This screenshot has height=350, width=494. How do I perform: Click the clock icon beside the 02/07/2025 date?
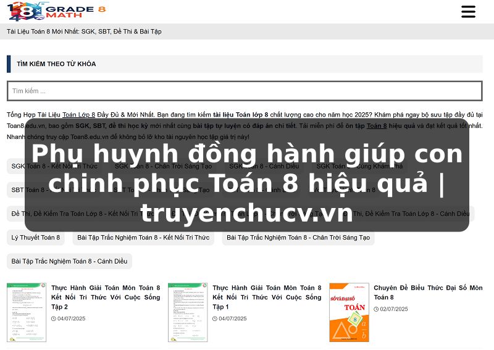pos(376,309)
